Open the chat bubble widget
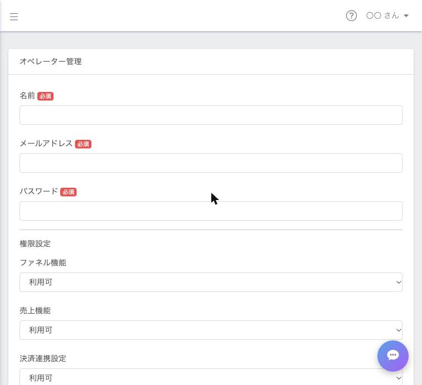 (x=392, y=355)
